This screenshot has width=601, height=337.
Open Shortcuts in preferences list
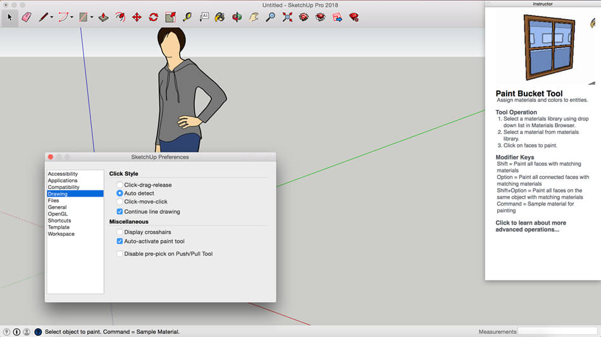coord(59,221)
